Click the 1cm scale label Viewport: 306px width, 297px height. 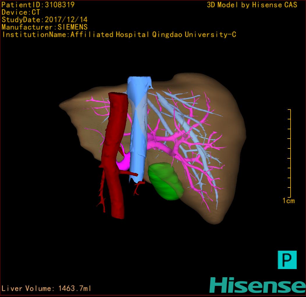[289, 201]
